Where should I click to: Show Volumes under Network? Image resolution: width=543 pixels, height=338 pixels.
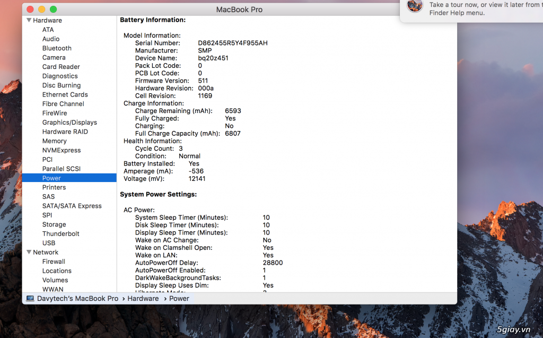[x=55, y=280]
